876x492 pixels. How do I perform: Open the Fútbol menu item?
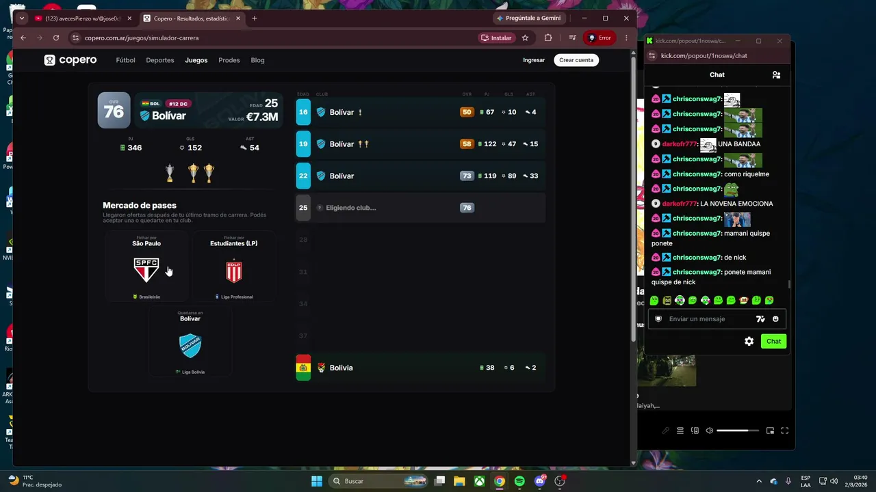tap(125, 60)
